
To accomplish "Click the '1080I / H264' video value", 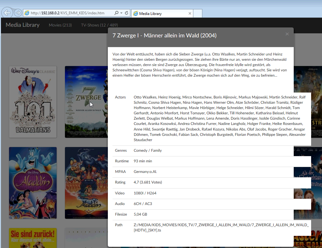I will [145, 193].
